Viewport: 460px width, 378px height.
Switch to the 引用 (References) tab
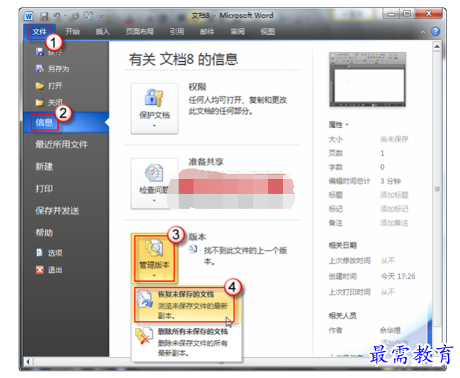tap(177, 32)
